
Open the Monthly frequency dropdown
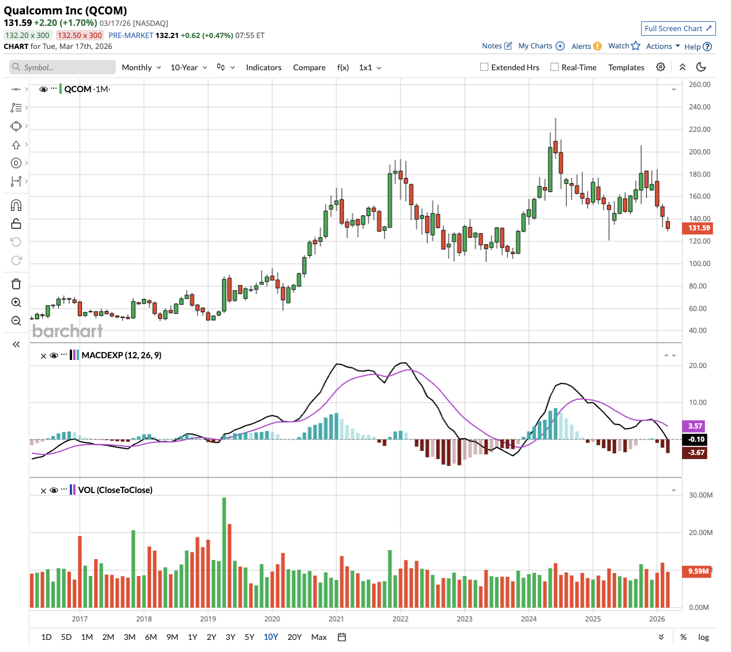[141, 67]
